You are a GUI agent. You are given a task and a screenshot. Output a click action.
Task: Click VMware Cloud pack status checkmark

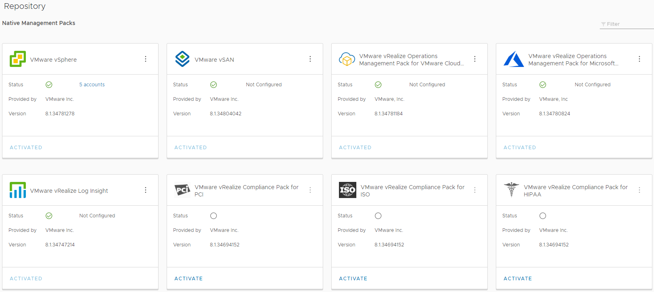click(x=378, y=85)
